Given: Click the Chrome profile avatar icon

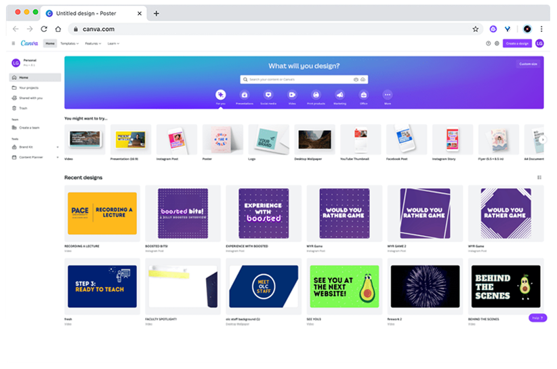Looking at the screenshot, I should [x=527, y=29].
